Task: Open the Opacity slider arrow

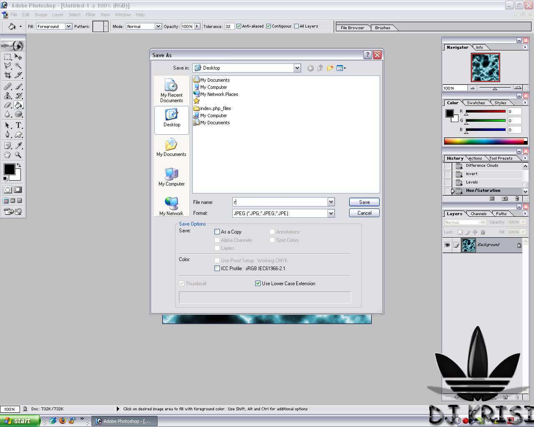Action: [197, 26]
